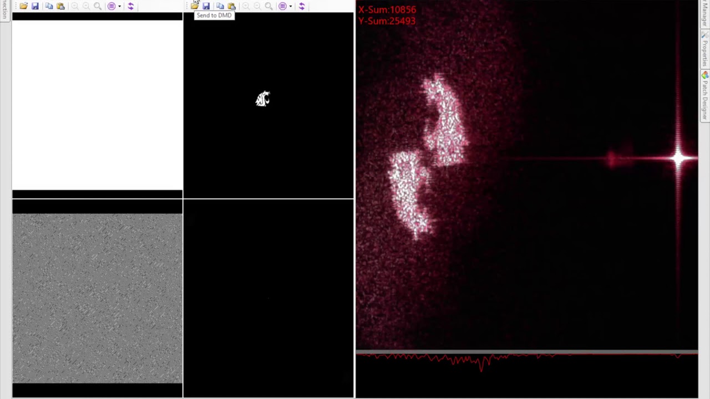This screenshot has width=710, height=399.
Task: Zoom out on the white image panel
Action: (86, 6)
